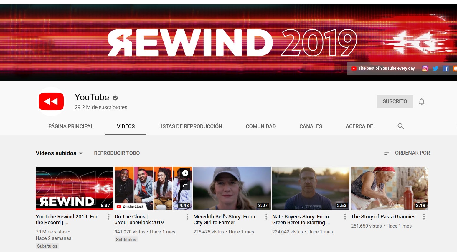The width and height of the screenshot is (457, 252).
Task: Select the VIDEOS tab
Action: [x=126, y=126]
